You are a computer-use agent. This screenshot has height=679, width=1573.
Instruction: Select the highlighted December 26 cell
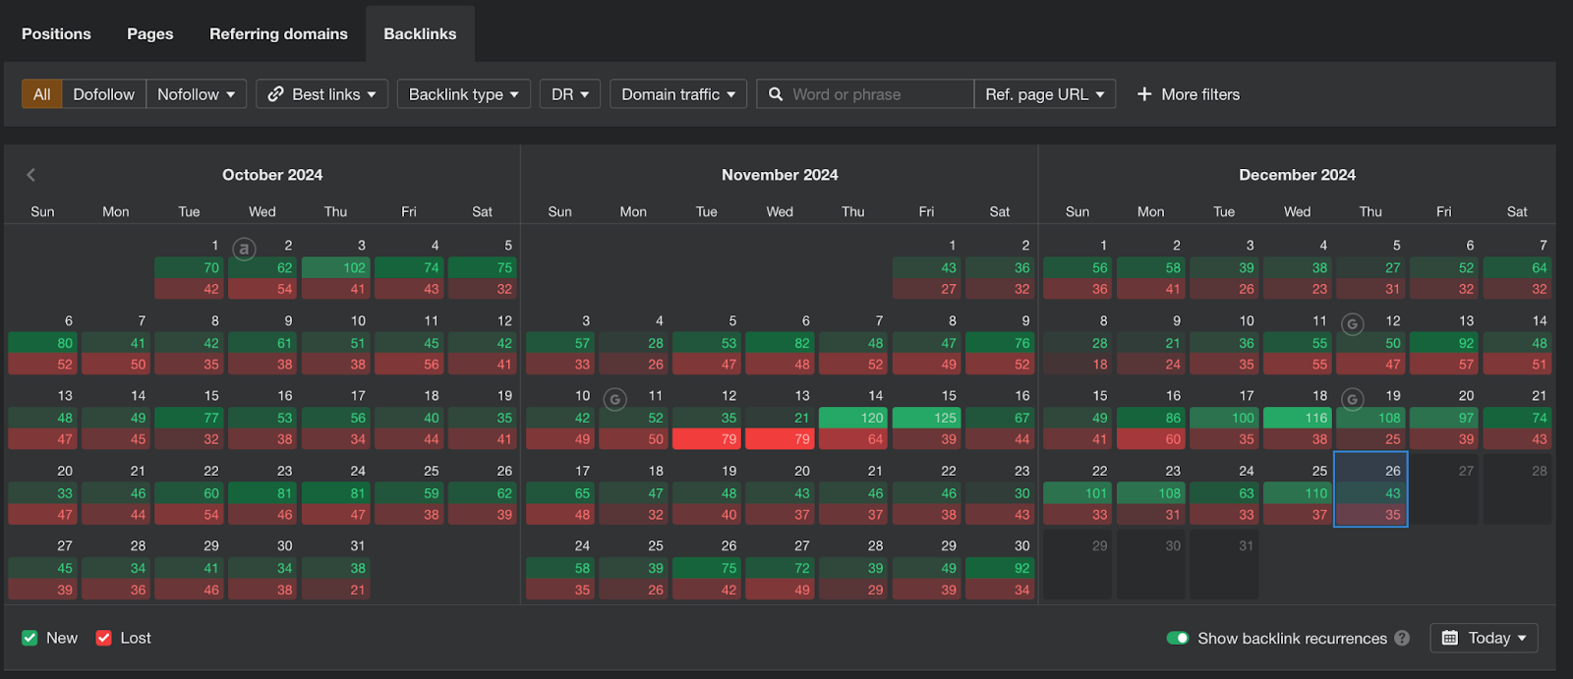[1370, 489]
